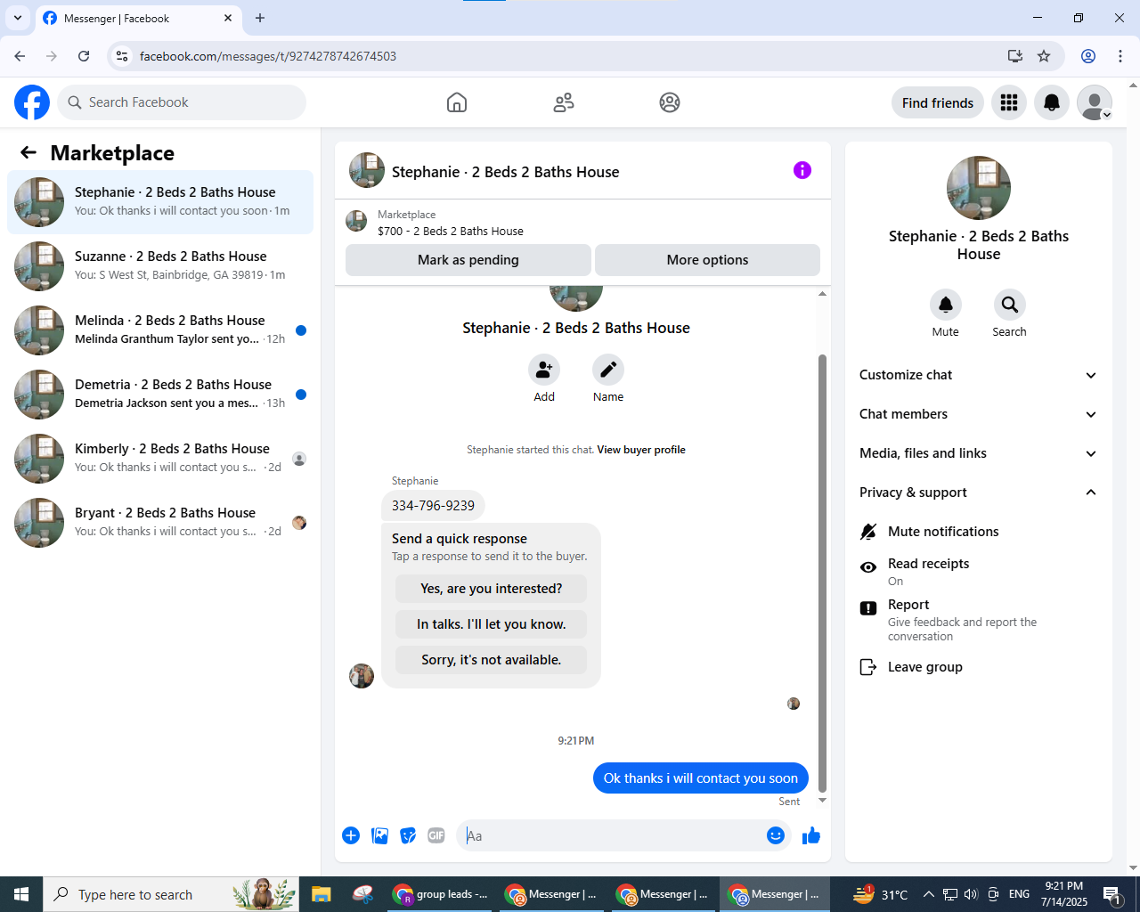Click the Search Facebook field

(182, 102)
